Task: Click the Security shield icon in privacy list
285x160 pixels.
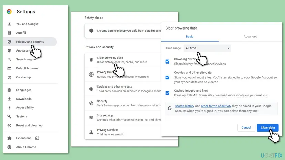Action: click(91, 103)
